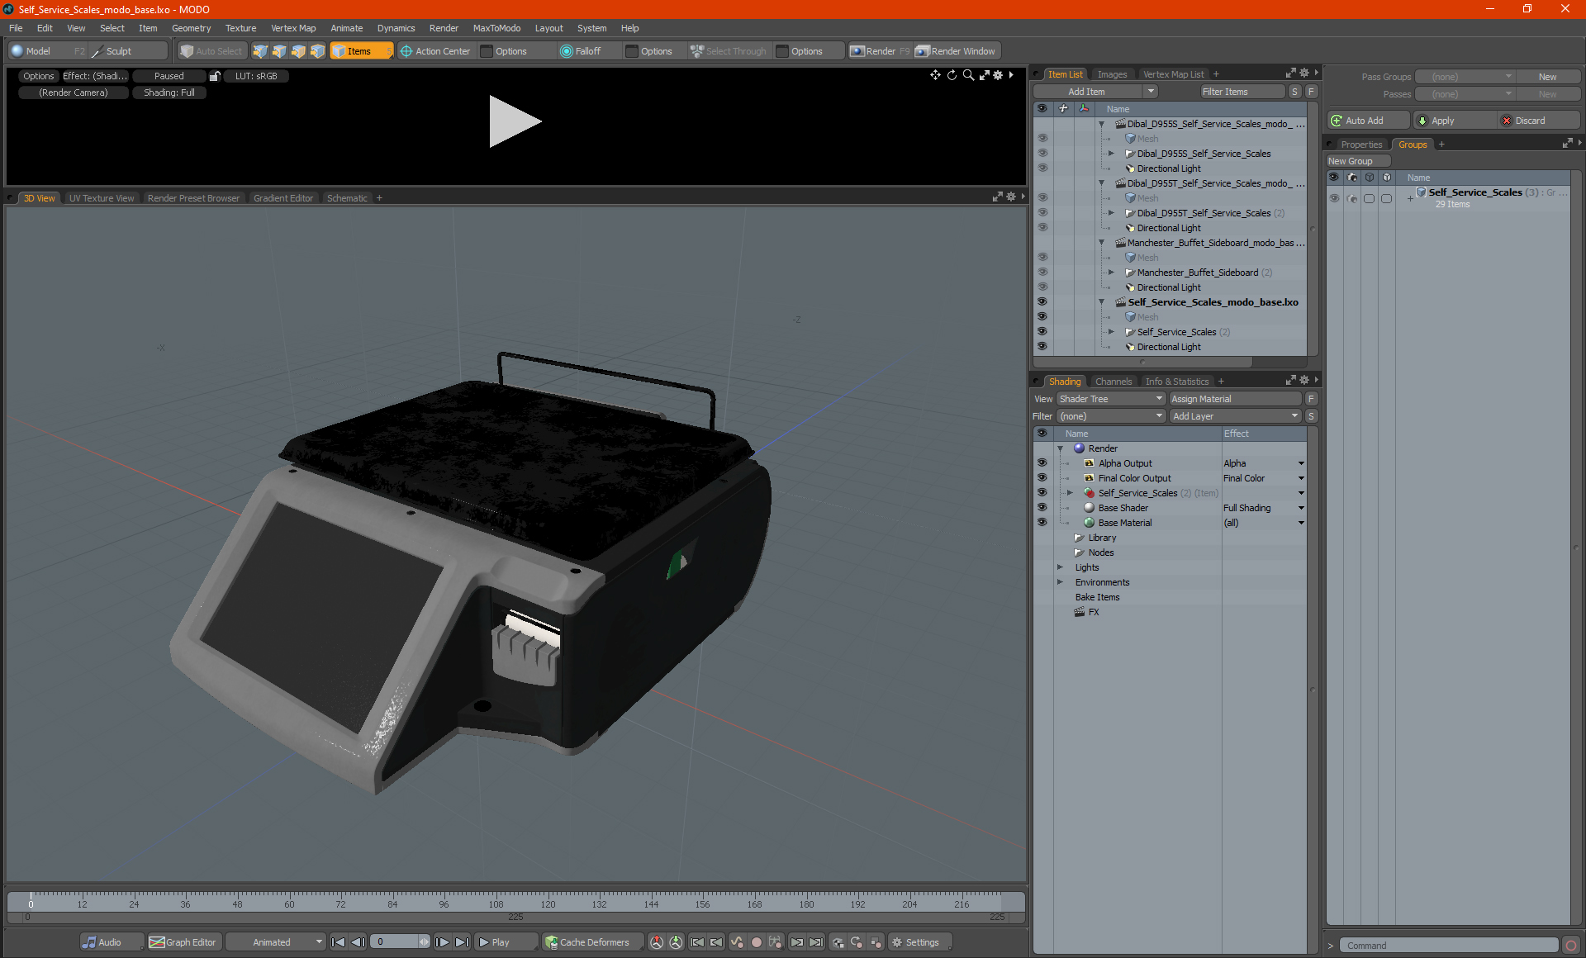Toggle visibility of Manchester_Buffet_Sideboard item
The image size is (1586, 958).
[x=1042, y=273]
